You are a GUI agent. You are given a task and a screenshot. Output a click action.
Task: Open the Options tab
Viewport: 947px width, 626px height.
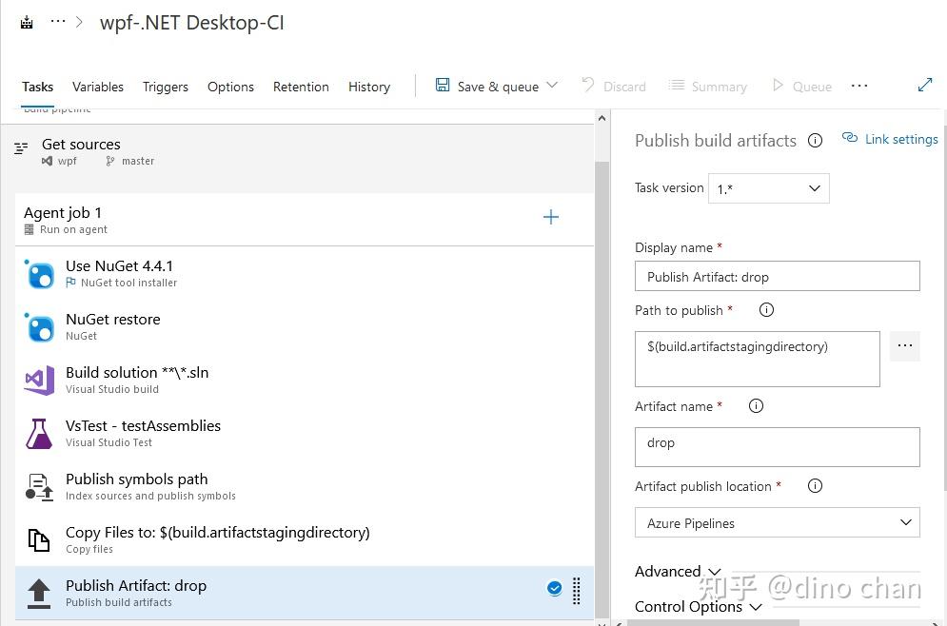tap(230, 87)
